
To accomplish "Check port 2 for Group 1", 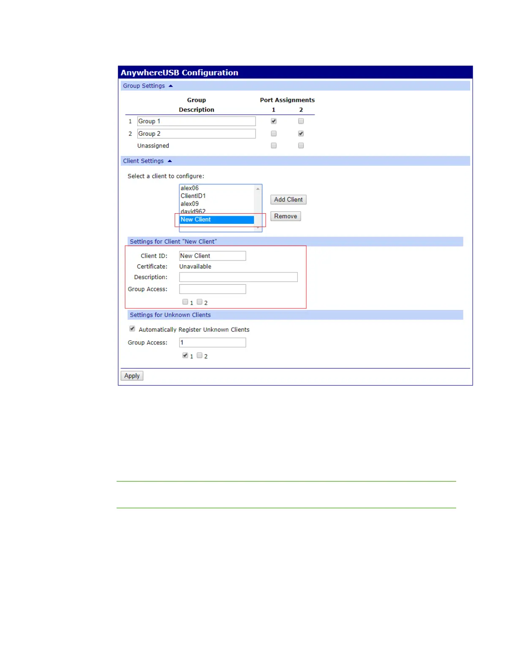I will (x=301, y=121).
